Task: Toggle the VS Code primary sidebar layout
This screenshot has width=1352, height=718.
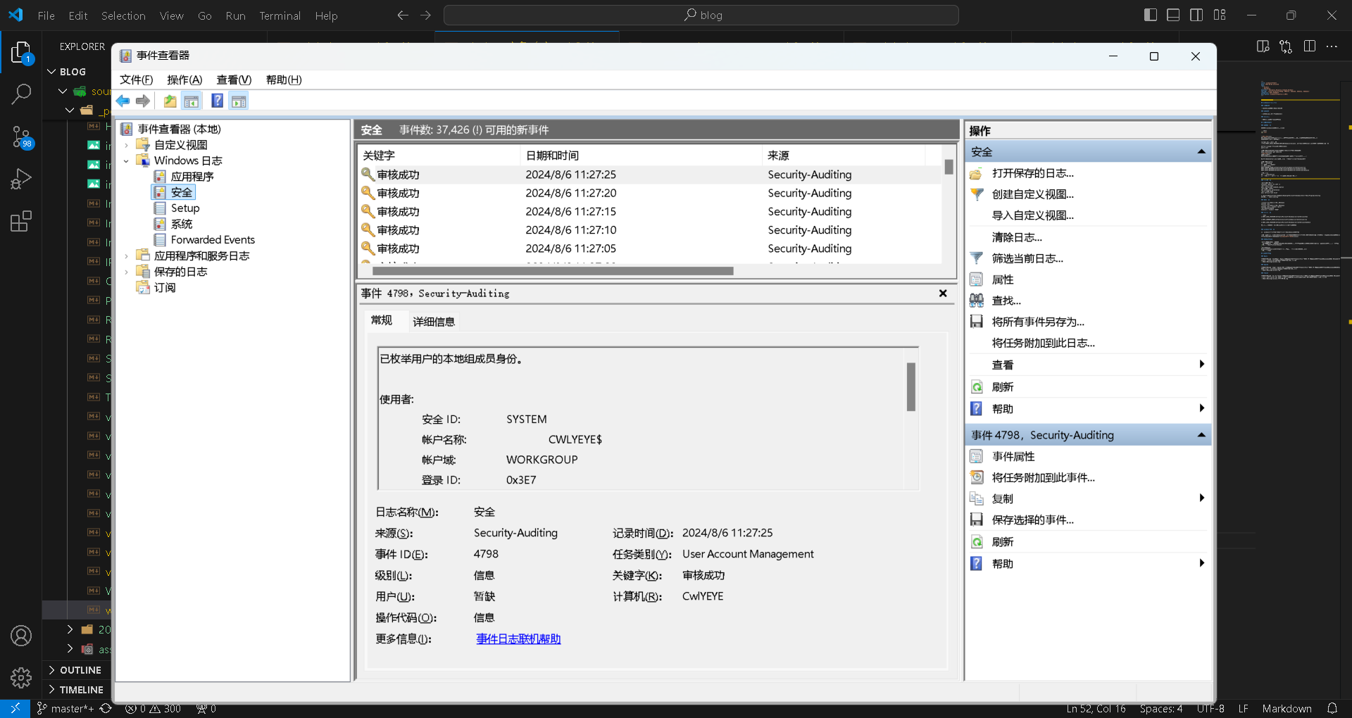Action: (x=1151, y=15)
